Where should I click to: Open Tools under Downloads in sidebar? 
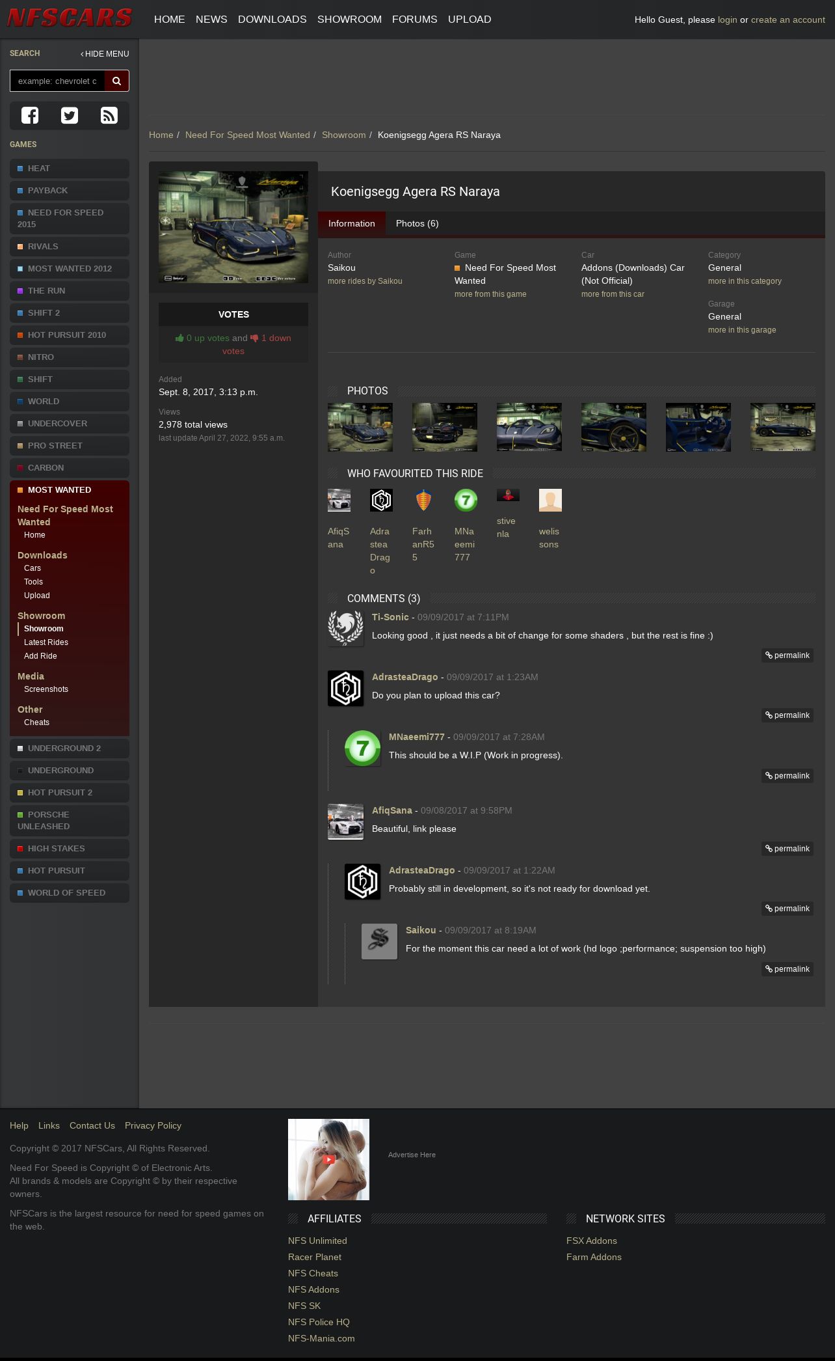(33, 582)
